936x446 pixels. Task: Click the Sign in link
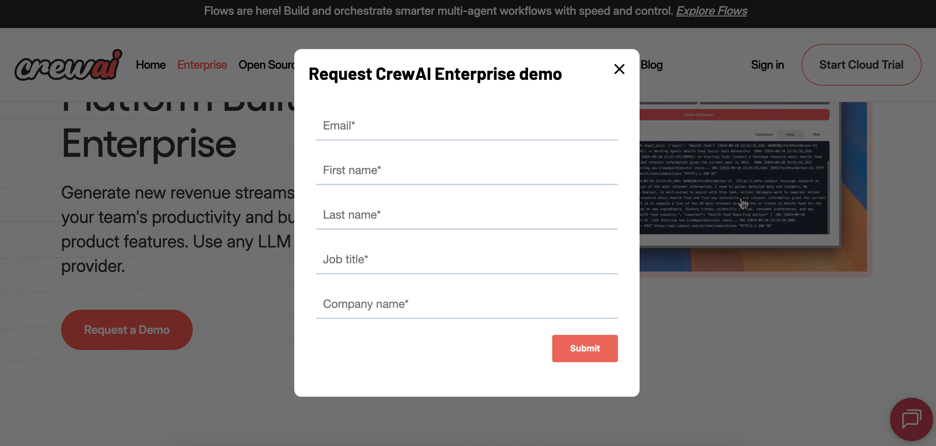click(x=767, y=65)
